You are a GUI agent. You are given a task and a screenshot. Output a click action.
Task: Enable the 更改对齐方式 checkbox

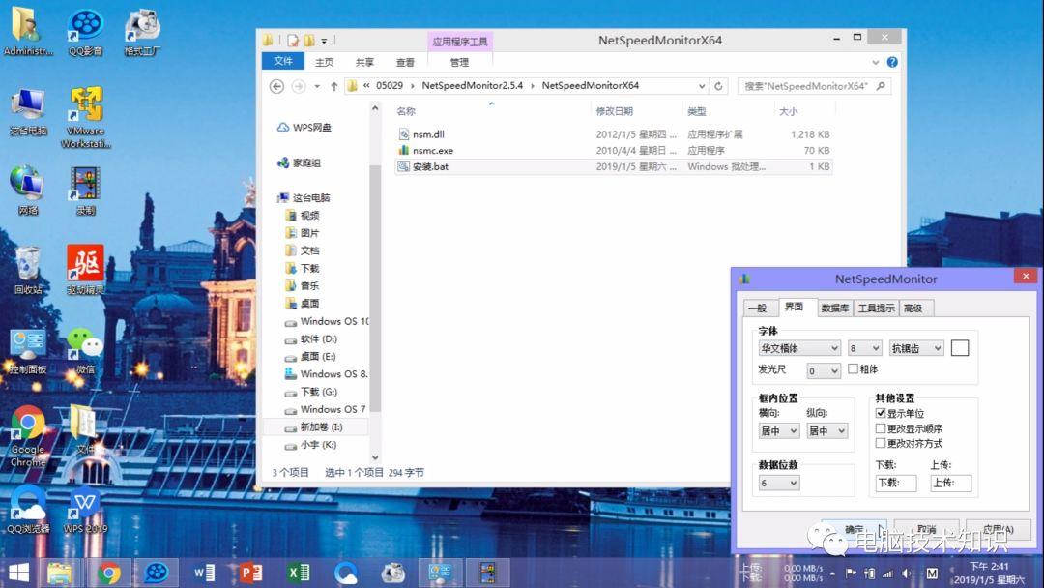(881, 443)
